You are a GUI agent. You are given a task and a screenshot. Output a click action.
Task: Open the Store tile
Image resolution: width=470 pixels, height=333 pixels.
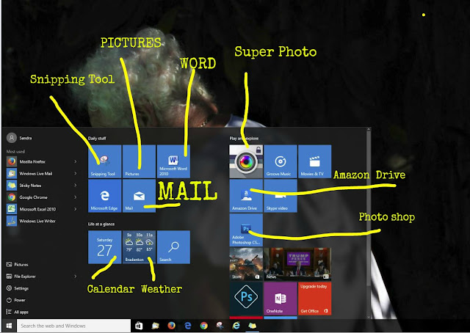pos(246,264)
